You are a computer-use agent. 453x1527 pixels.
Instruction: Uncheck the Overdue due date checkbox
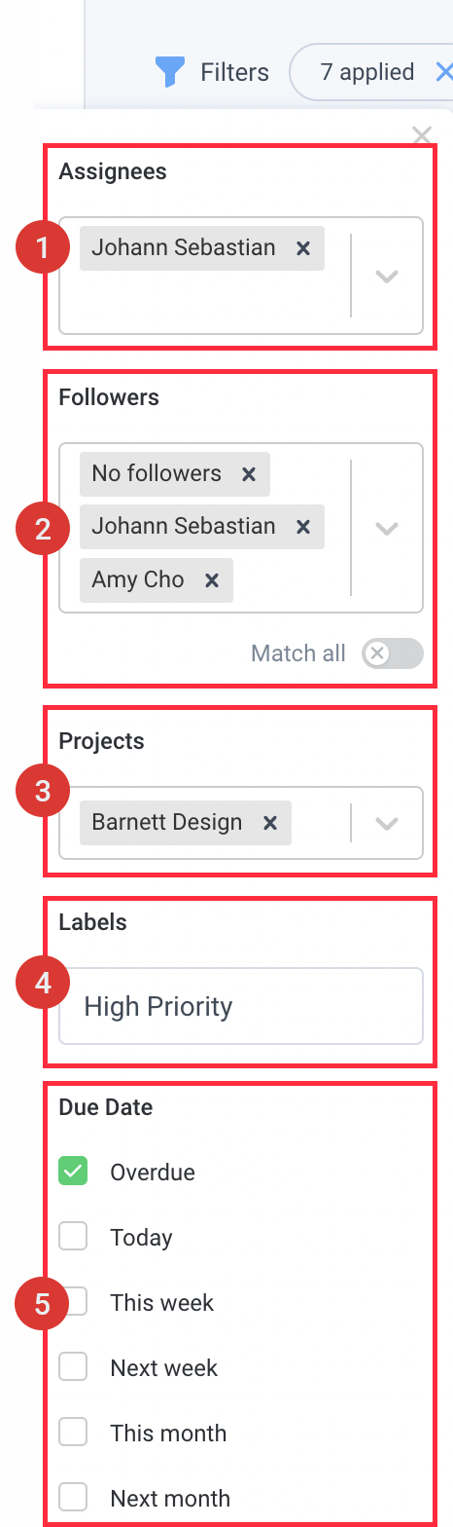[73, 1172]
